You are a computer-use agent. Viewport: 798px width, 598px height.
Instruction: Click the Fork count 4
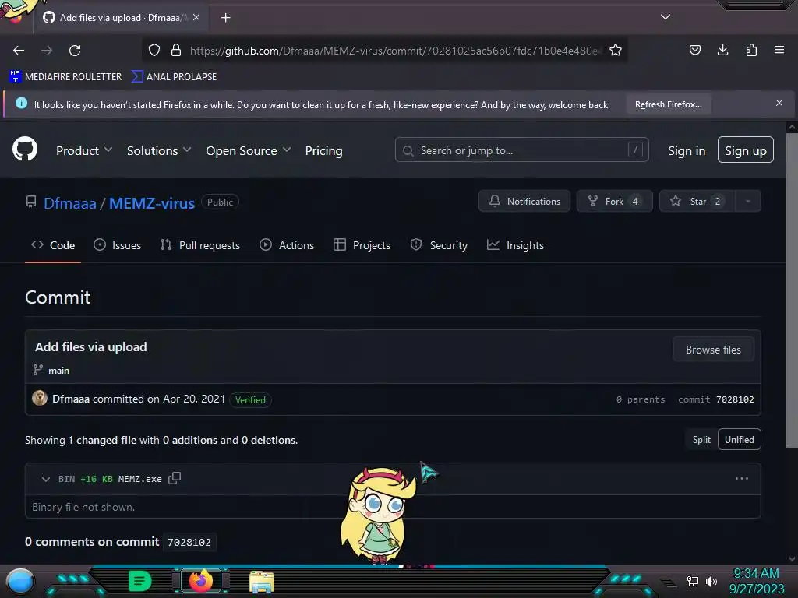tap(634, 202)
